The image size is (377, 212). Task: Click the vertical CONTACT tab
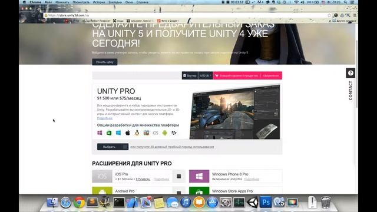pyautogui.click(x=350, y=90)
